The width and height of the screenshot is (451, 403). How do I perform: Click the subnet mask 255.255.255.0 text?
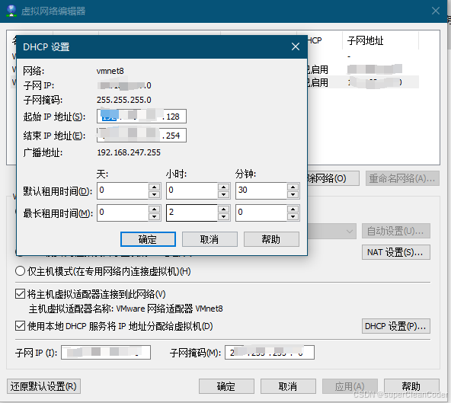(124, 100)
